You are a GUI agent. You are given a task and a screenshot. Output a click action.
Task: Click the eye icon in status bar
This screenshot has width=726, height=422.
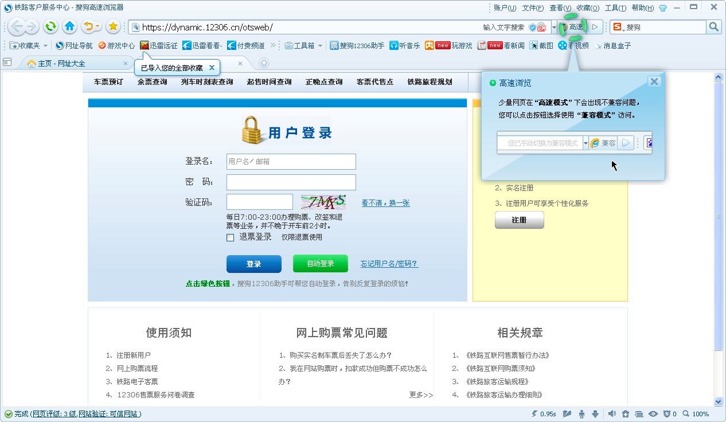coord(653,414)
